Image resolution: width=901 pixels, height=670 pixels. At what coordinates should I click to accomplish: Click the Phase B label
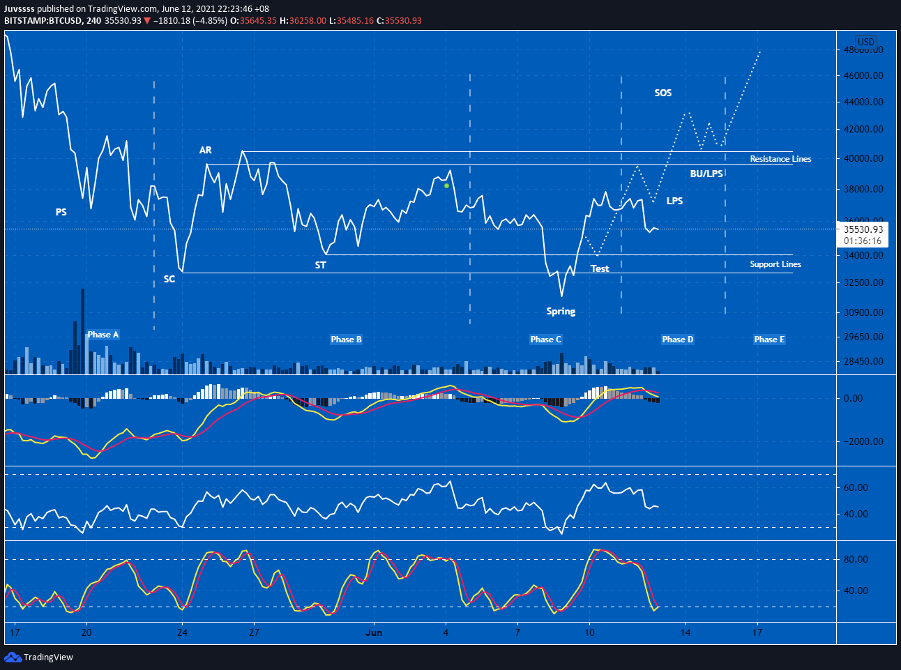point(346,340)
